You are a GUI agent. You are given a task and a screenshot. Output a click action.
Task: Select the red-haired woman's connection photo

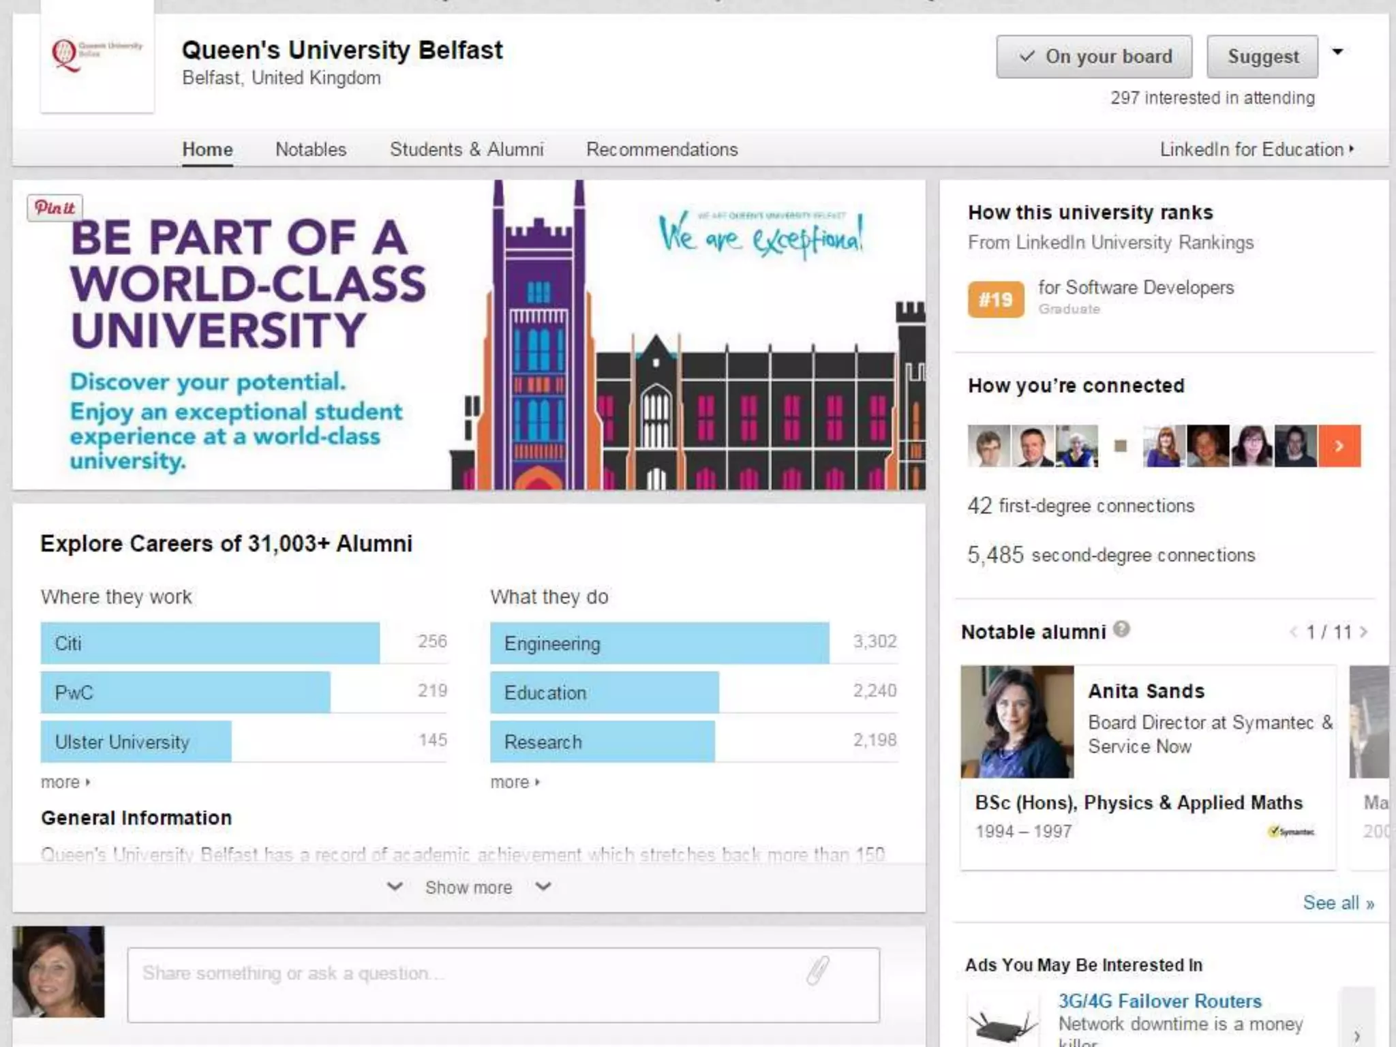1164,446
